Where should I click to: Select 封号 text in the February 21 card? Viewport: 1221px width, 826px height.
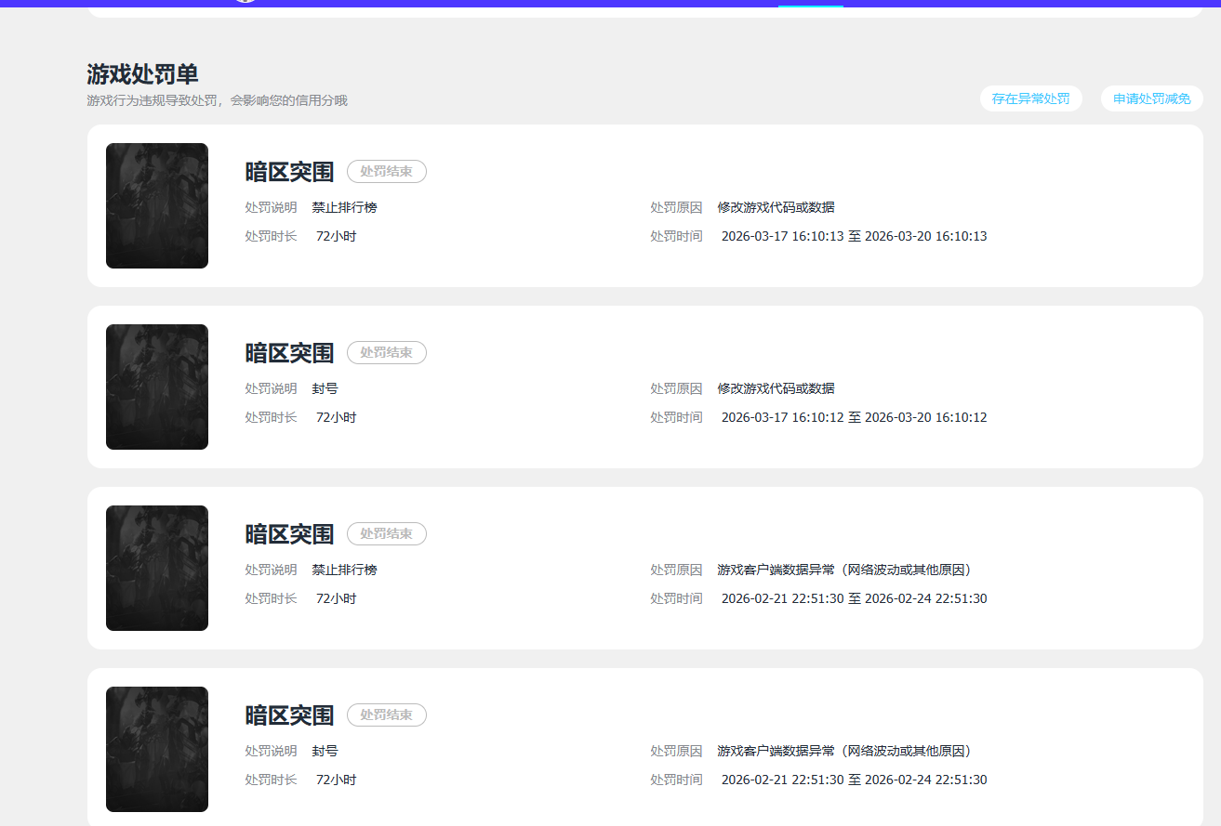click(x=325, y=752)
